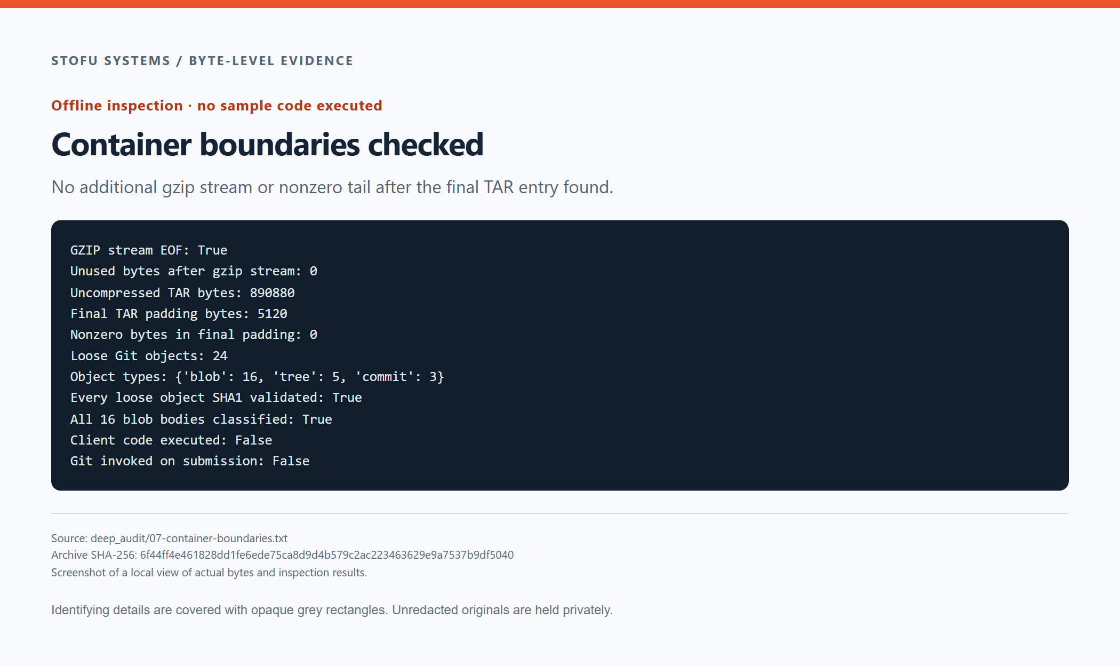Click the 'No additional gzip stream' subtitle sentence

pyautogui.click(x=332, y=187)
